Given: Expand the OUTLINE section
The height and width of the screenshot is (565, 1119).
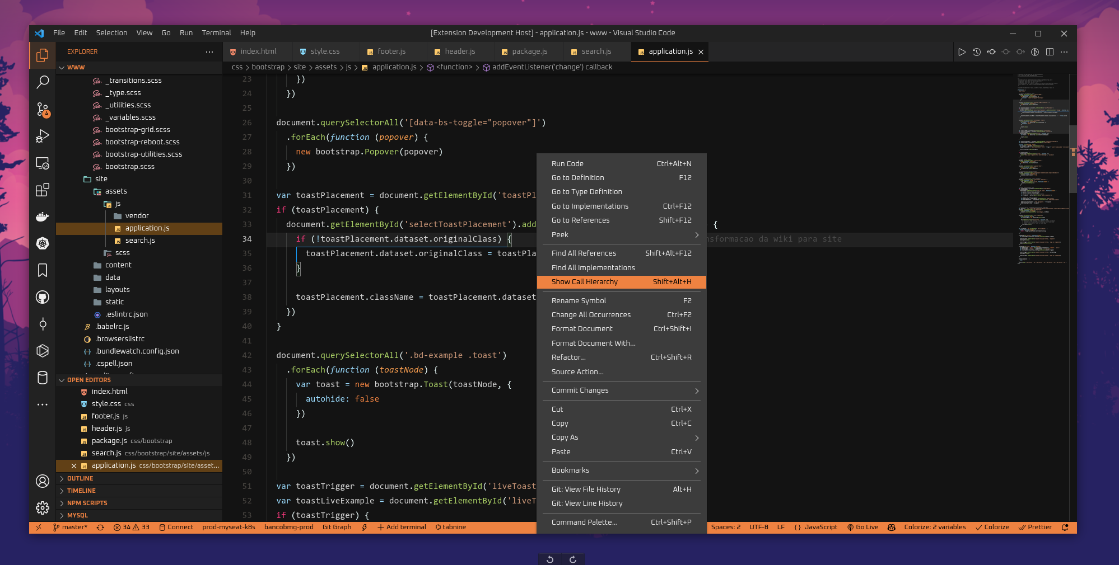Looking at the screenshot, I should pyautogui.click(x=80, y=478).
